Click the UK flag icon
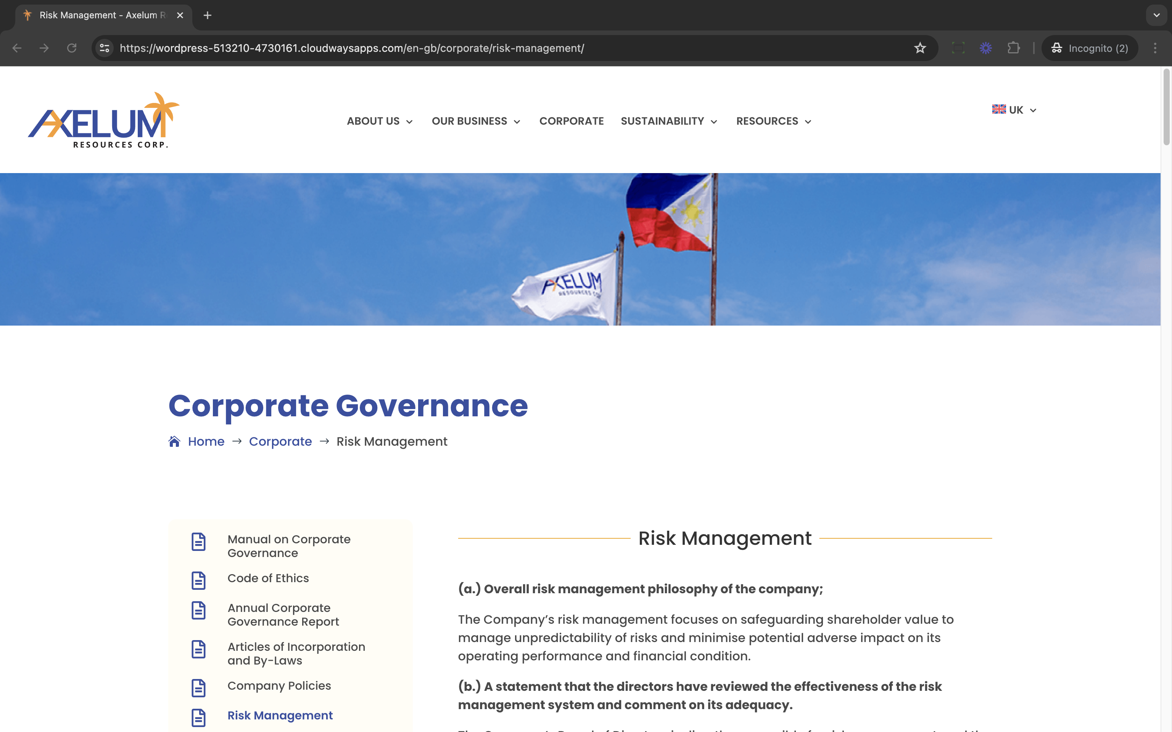 [x=999, y=109]
